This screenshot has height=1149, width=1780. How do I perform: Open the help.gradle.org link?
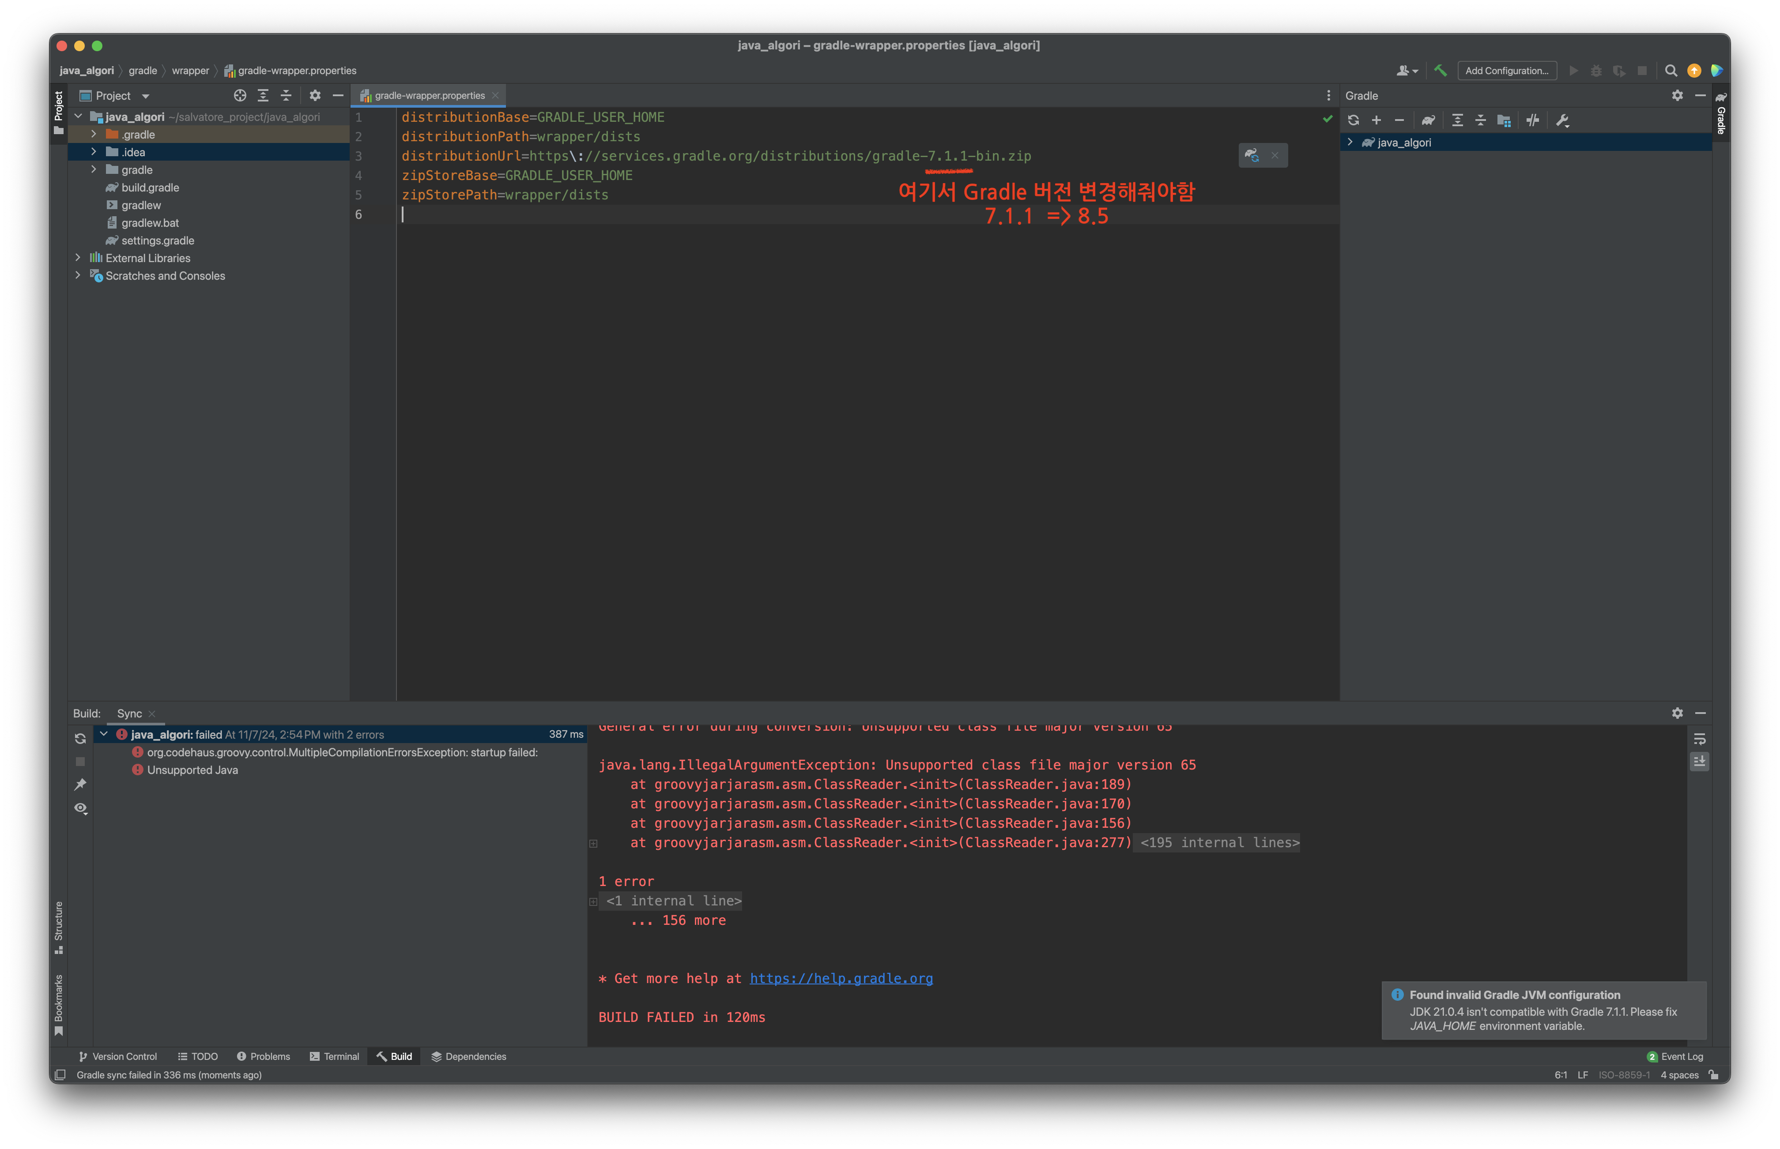point(841,978)
